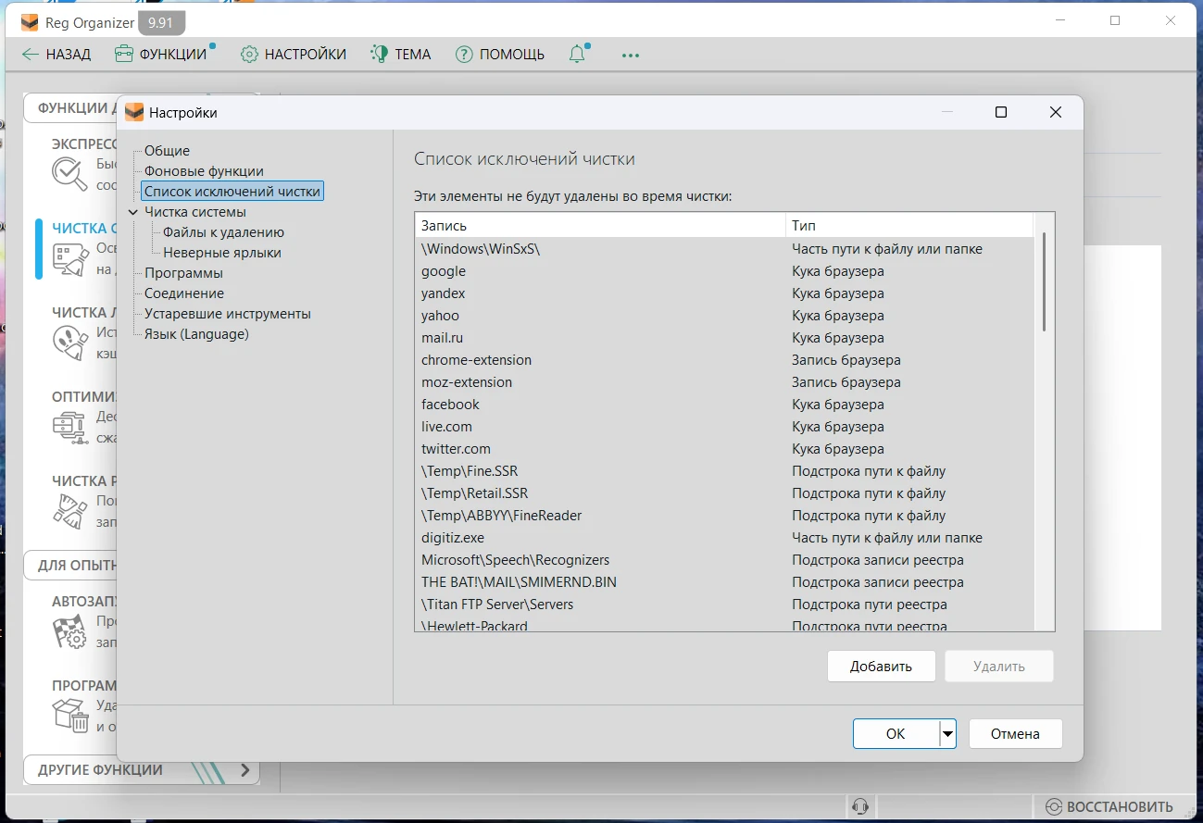The height and width of the screenshot is (823, 1203).
Task: Open the ФУНКЦИИ toolbox icon
Action: click(x=124, y=55)
